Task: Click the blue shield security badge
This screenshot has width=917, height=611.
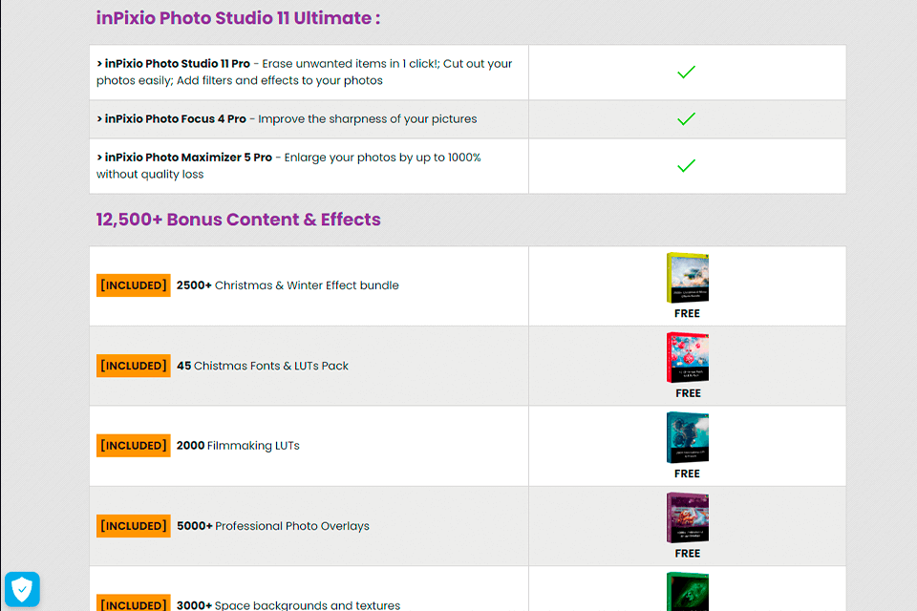Action: click(x=22, y=589)
